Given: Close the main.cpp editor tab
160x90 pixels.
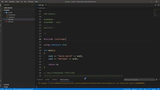Looking at the screenshot, I should click(46, 5).
